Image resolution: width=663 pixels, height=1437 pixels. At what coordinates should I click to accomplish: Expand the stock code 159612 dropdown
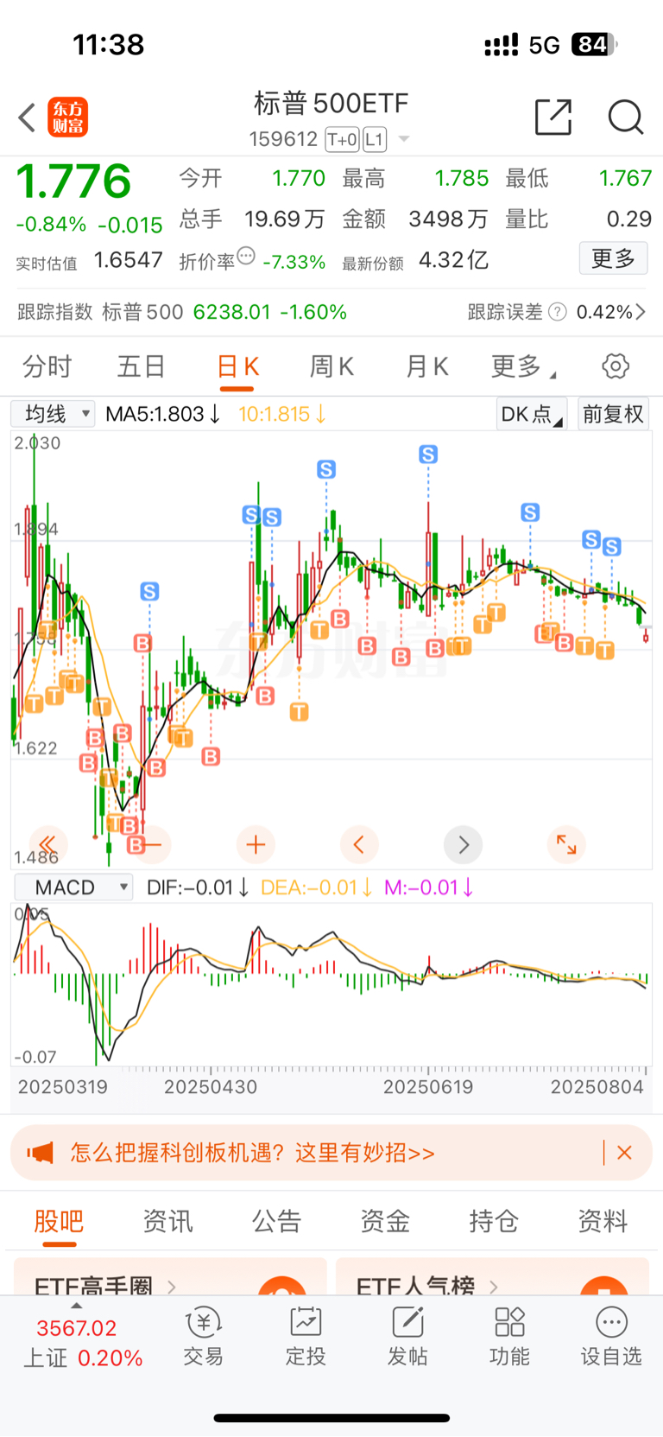403,139
